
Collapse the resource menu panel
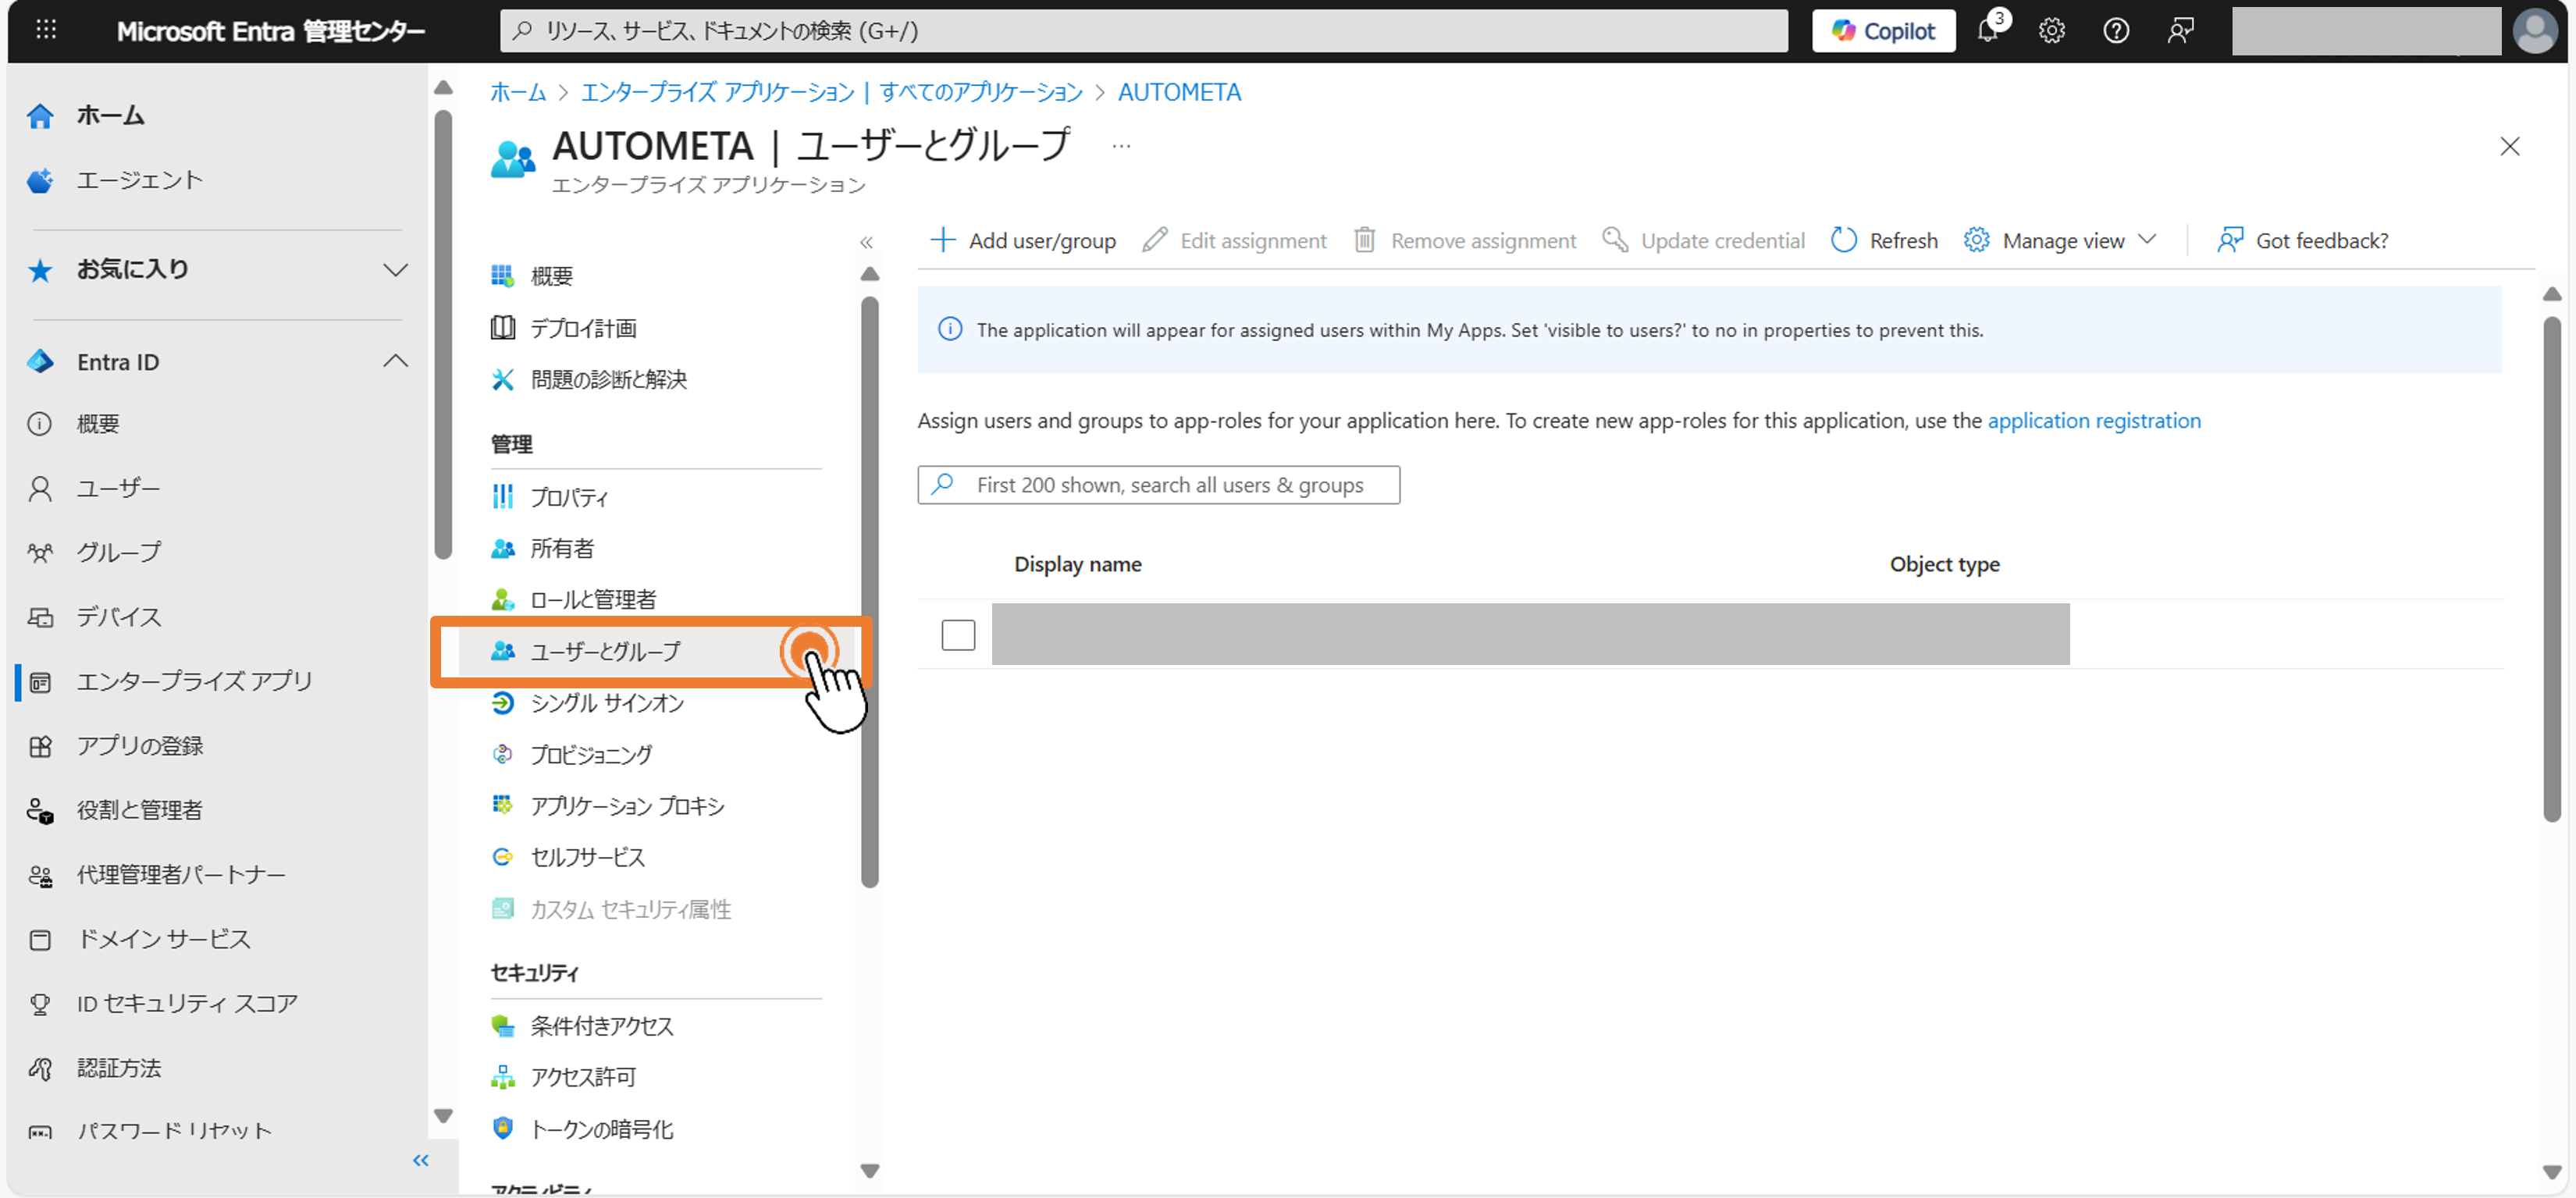[866, 242]
